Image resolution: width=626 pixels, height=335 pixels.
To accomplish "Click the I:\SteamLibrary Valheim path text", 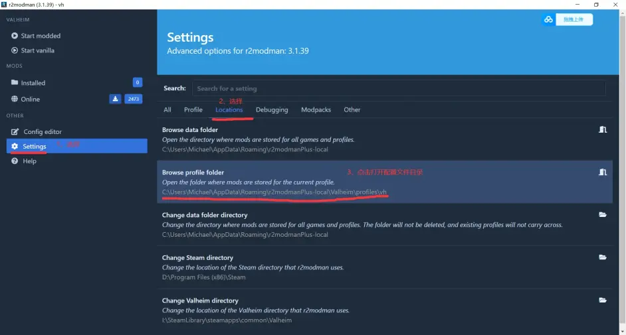I will [x=227, y=320].
